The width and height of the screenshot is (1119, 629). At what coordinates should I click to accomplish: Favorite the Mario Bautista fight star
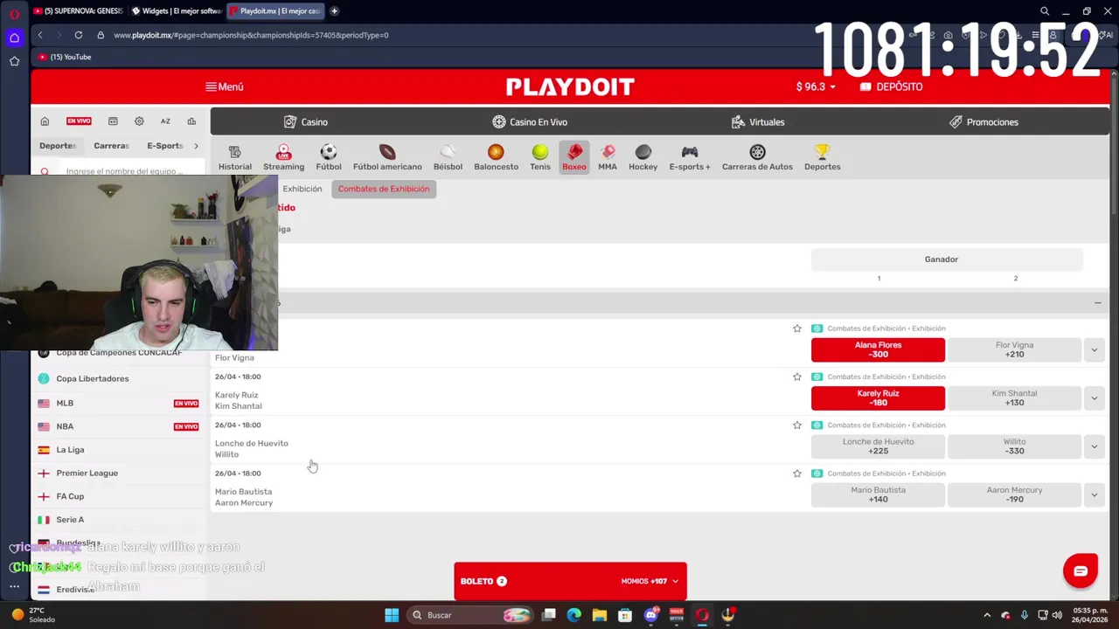click(x=796, y=473)
